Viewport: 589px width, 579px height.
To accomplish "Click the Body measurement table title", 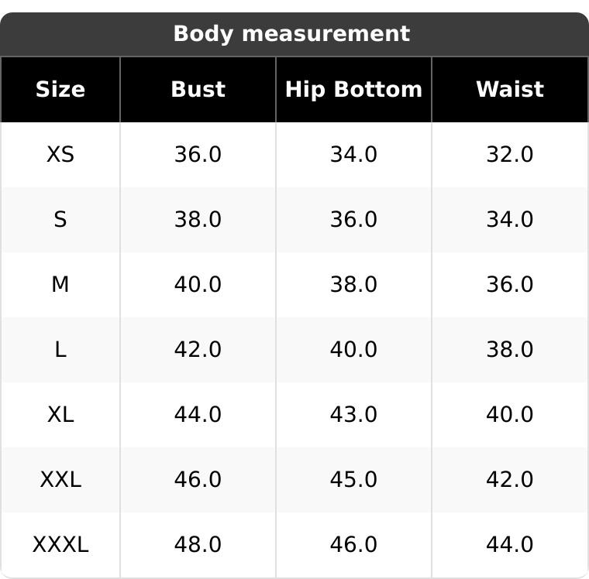I will pos(291,34).
